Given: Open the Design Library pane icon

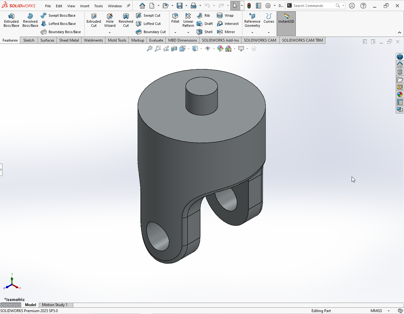Looking at the screenshot, I should click(x=400, y=72).
